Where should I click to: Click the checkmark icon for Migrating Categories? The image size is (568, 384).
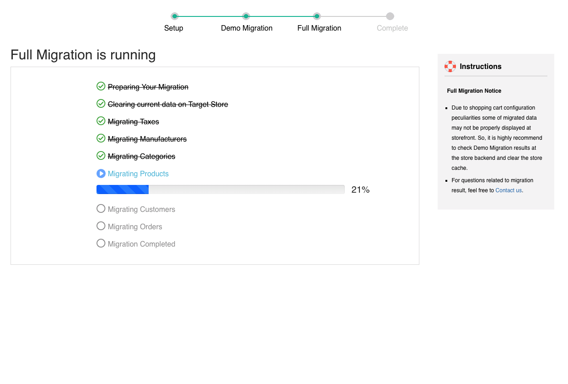point(101,156)
